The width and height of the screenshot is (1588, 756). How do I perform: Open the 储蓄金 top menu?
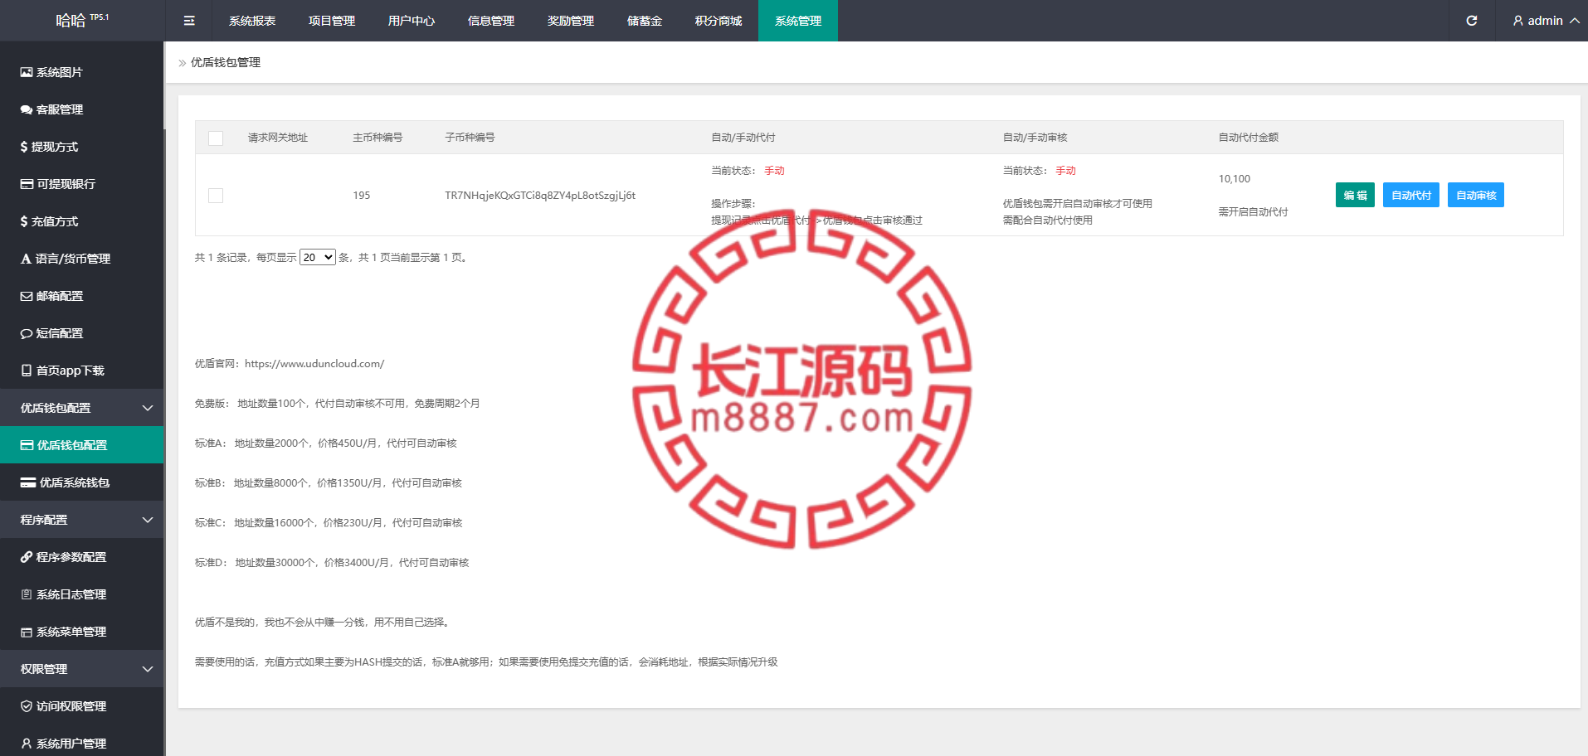tap(645, 21)
